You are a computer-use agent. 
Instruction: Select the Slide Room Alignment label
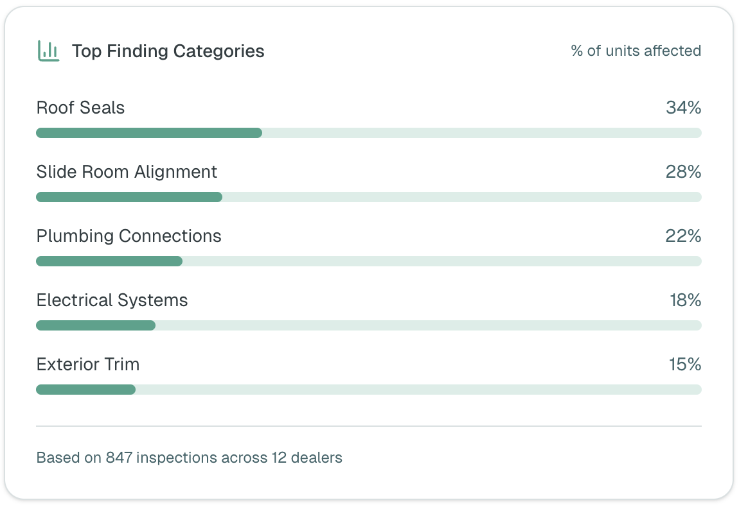coord(127,172)
